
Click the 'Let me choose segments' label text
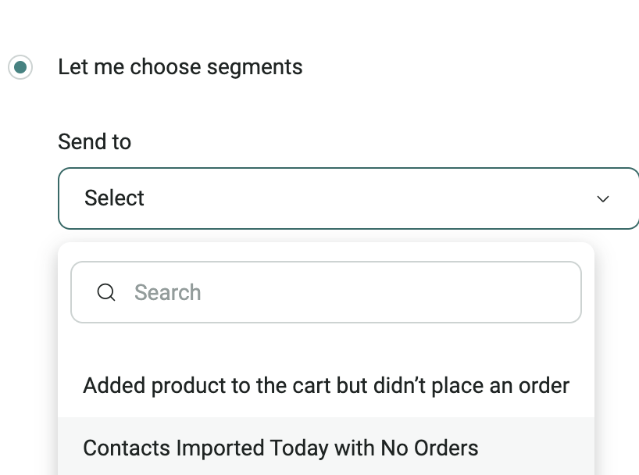click(180, 67)
